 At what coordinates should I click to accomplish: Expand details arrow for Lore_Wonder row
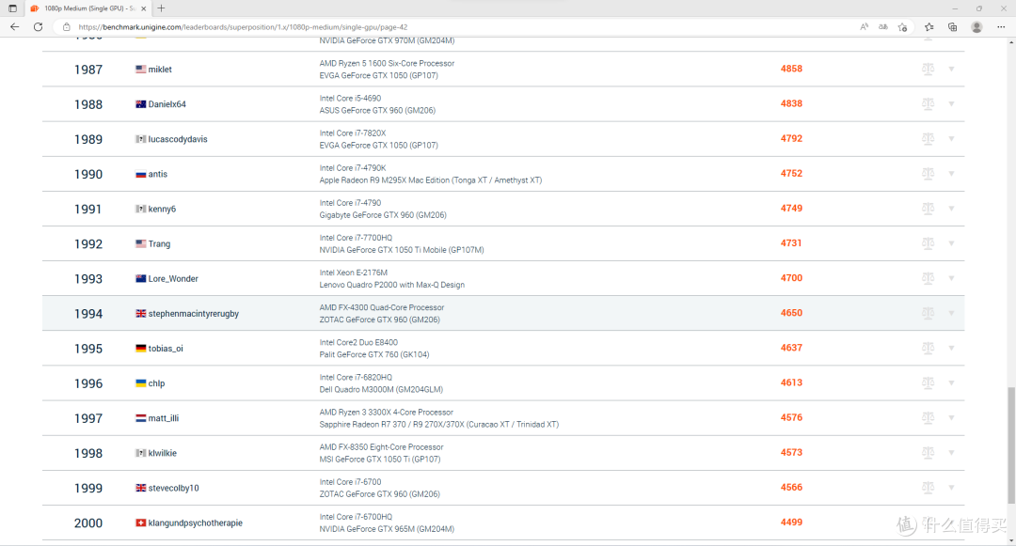pyautogui.click(x=951, y=279)
